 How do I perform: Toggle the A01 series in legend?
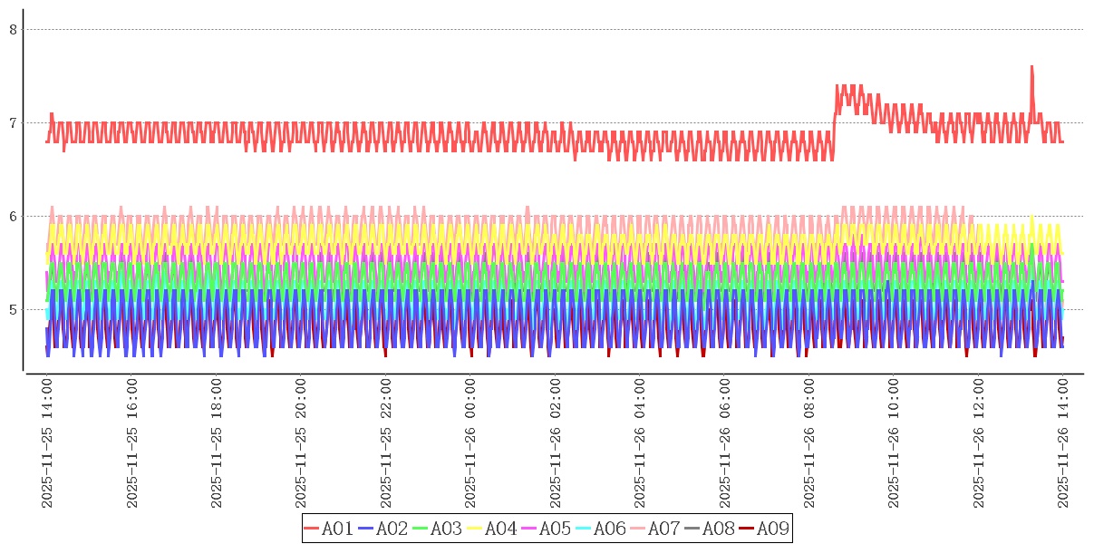point(328,529)
